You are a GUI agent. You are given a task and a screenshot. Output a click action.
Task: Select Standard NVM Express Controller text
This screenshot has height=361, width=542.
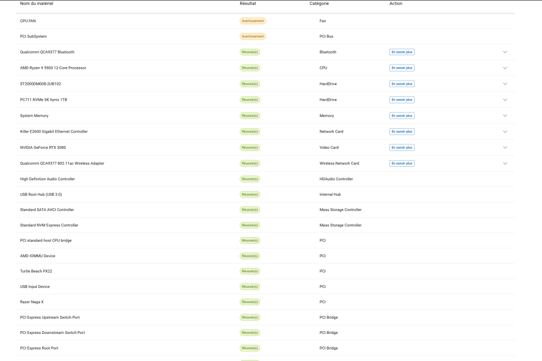(49, 225)
